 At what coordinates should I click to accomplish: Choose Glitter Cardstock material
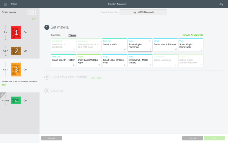(x=165, y=60)
